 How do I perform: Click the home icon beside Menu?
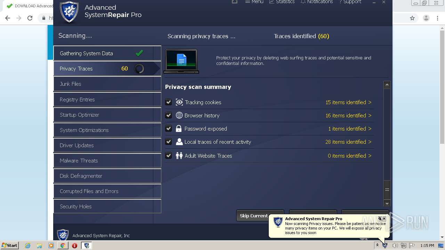coord(235,2)
